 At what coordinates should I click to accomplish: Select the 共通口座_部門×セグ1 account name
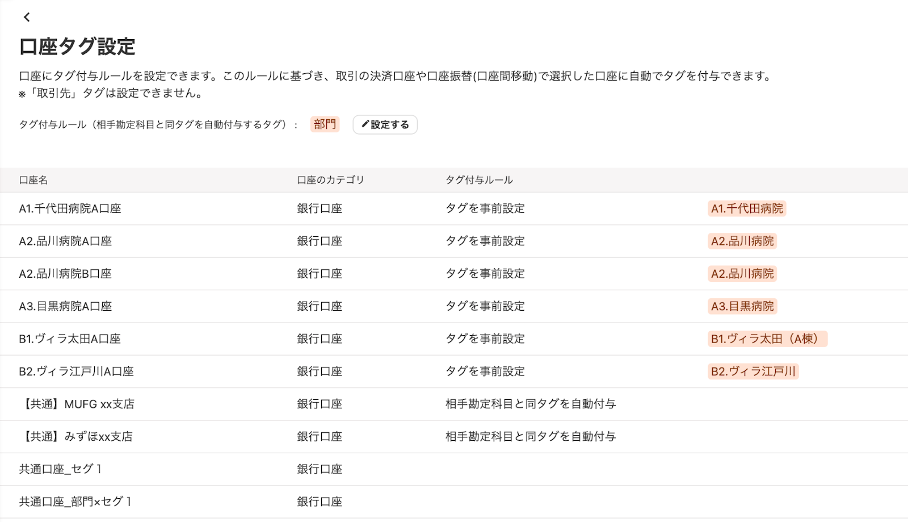75,502
